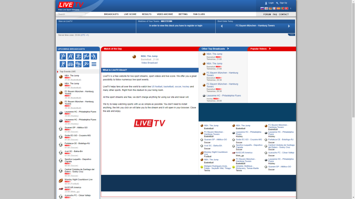Image resolution: width=355 pixels, height=199 pixels.
Task: Switch language using the French flag
Action: tap(275, 8)
